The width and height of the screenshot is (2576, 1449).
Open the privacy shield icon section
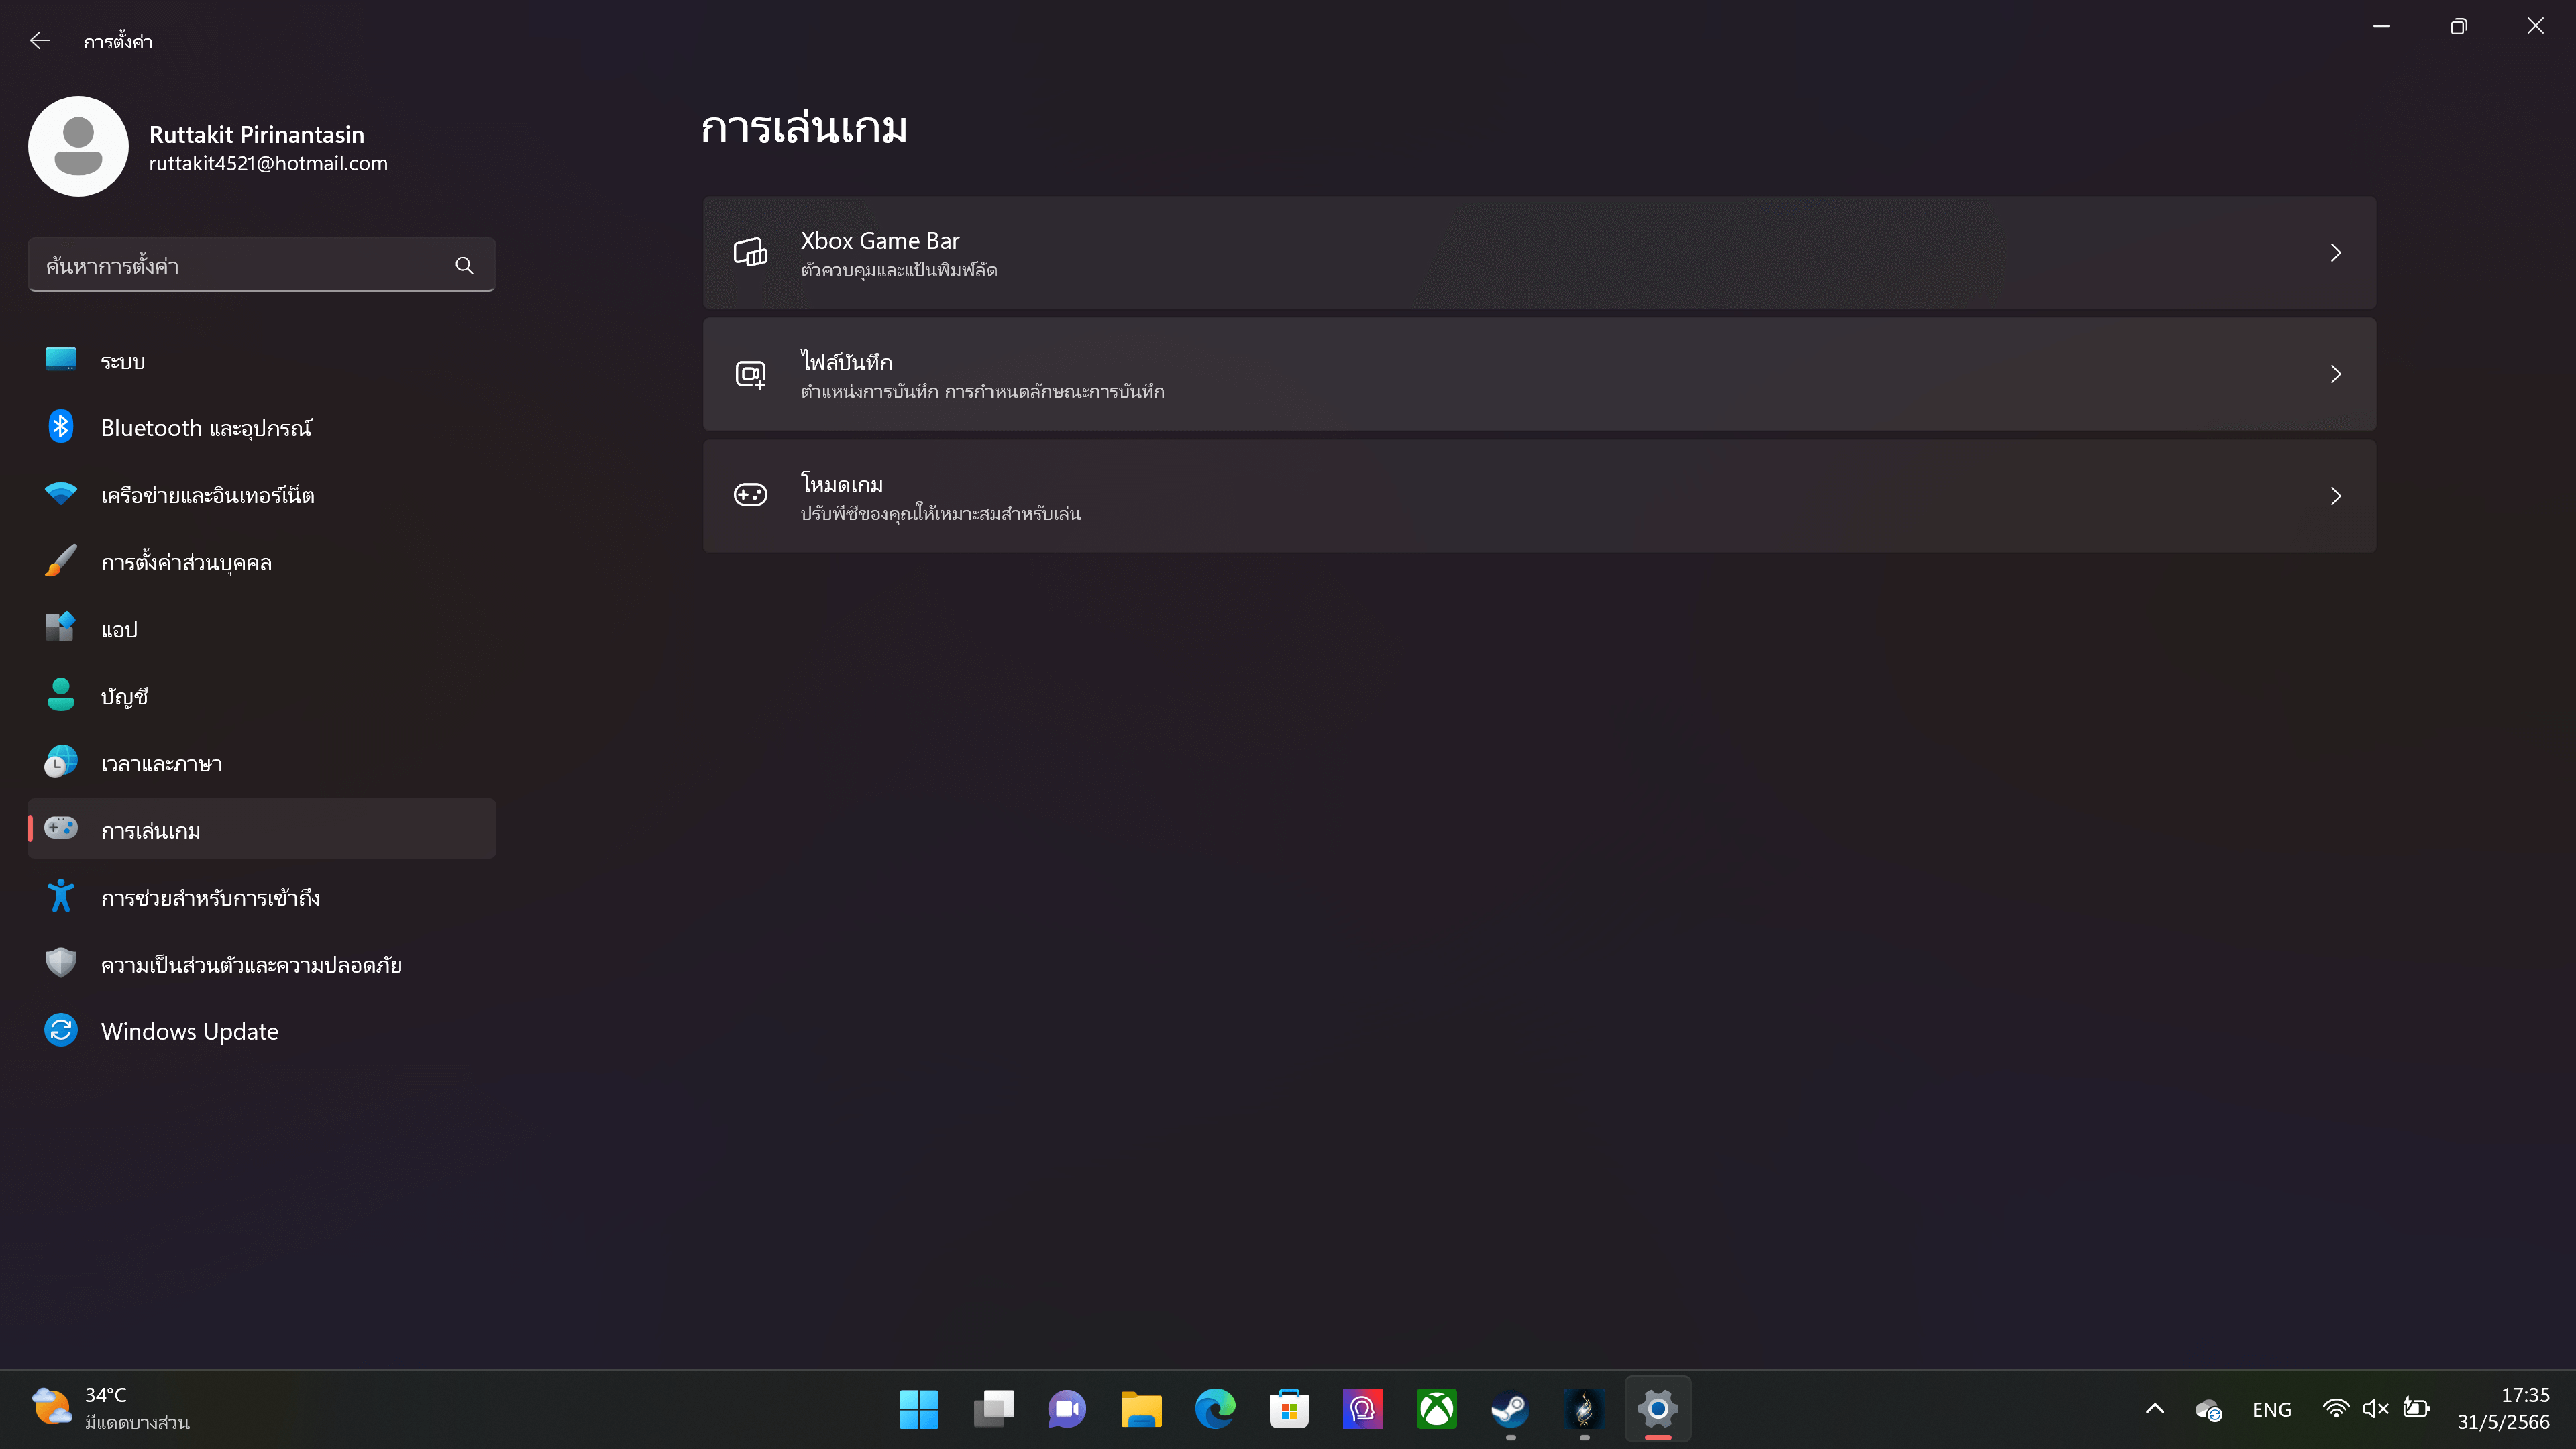pos(61,963)
